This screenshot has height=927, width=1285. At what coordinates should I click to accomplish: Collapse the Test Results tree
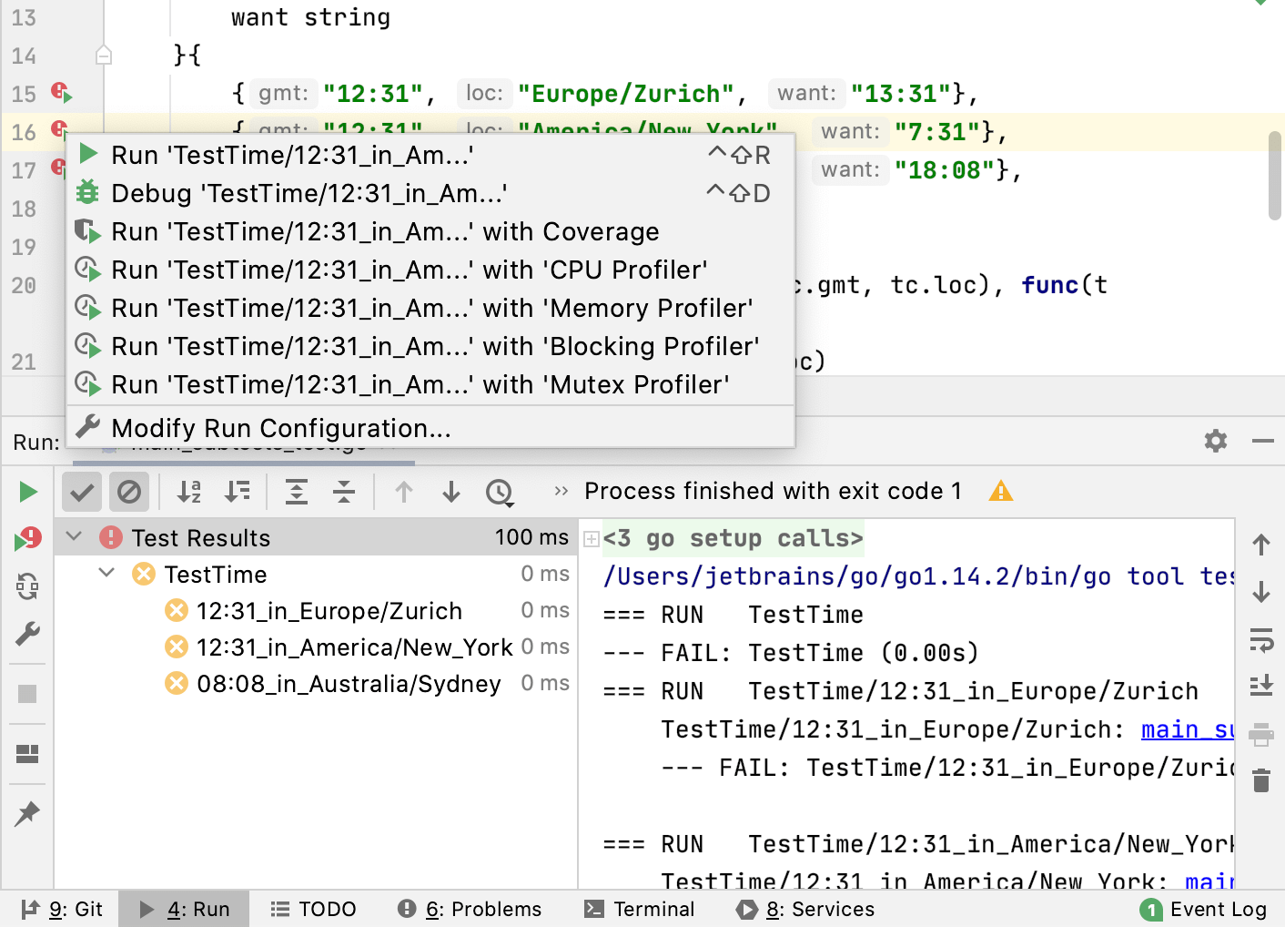click(74, 537)
